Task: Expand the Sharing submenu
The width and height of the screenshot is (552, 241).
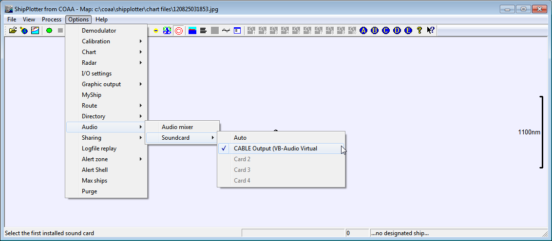Action: click(x=106, y=138)
